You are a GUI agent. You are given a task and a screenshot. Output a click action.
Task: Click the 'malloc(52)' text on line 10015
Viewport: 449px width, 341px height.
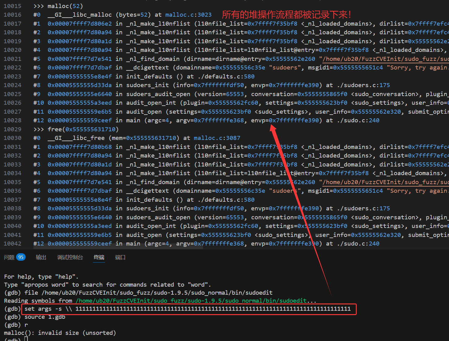click(65, 6)
